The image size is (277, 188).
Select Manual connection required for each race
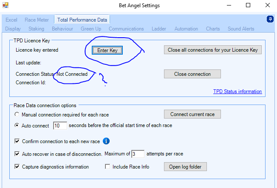(x=17, y=114)
